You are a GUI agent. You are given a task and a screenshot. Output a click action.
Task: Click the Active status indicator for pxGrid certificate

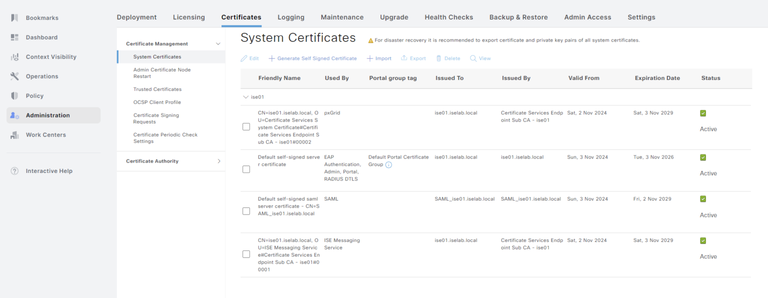703,113
